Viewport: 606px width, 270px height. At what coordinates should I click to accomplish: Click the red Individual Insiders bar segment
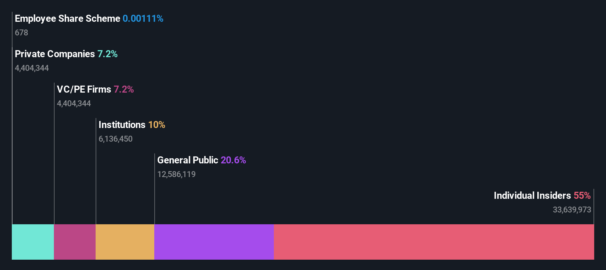434,242
